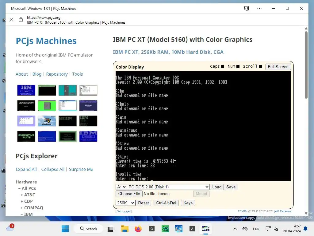
Task: Open the Windows 95 flag logo thumbnail
Action: point(47,121)
